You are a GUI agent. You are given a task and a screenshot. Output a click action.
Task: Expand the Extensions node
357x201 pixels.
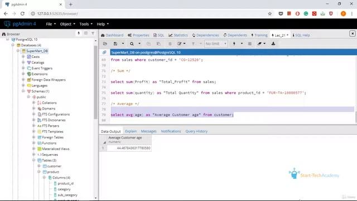click(23, 74)
